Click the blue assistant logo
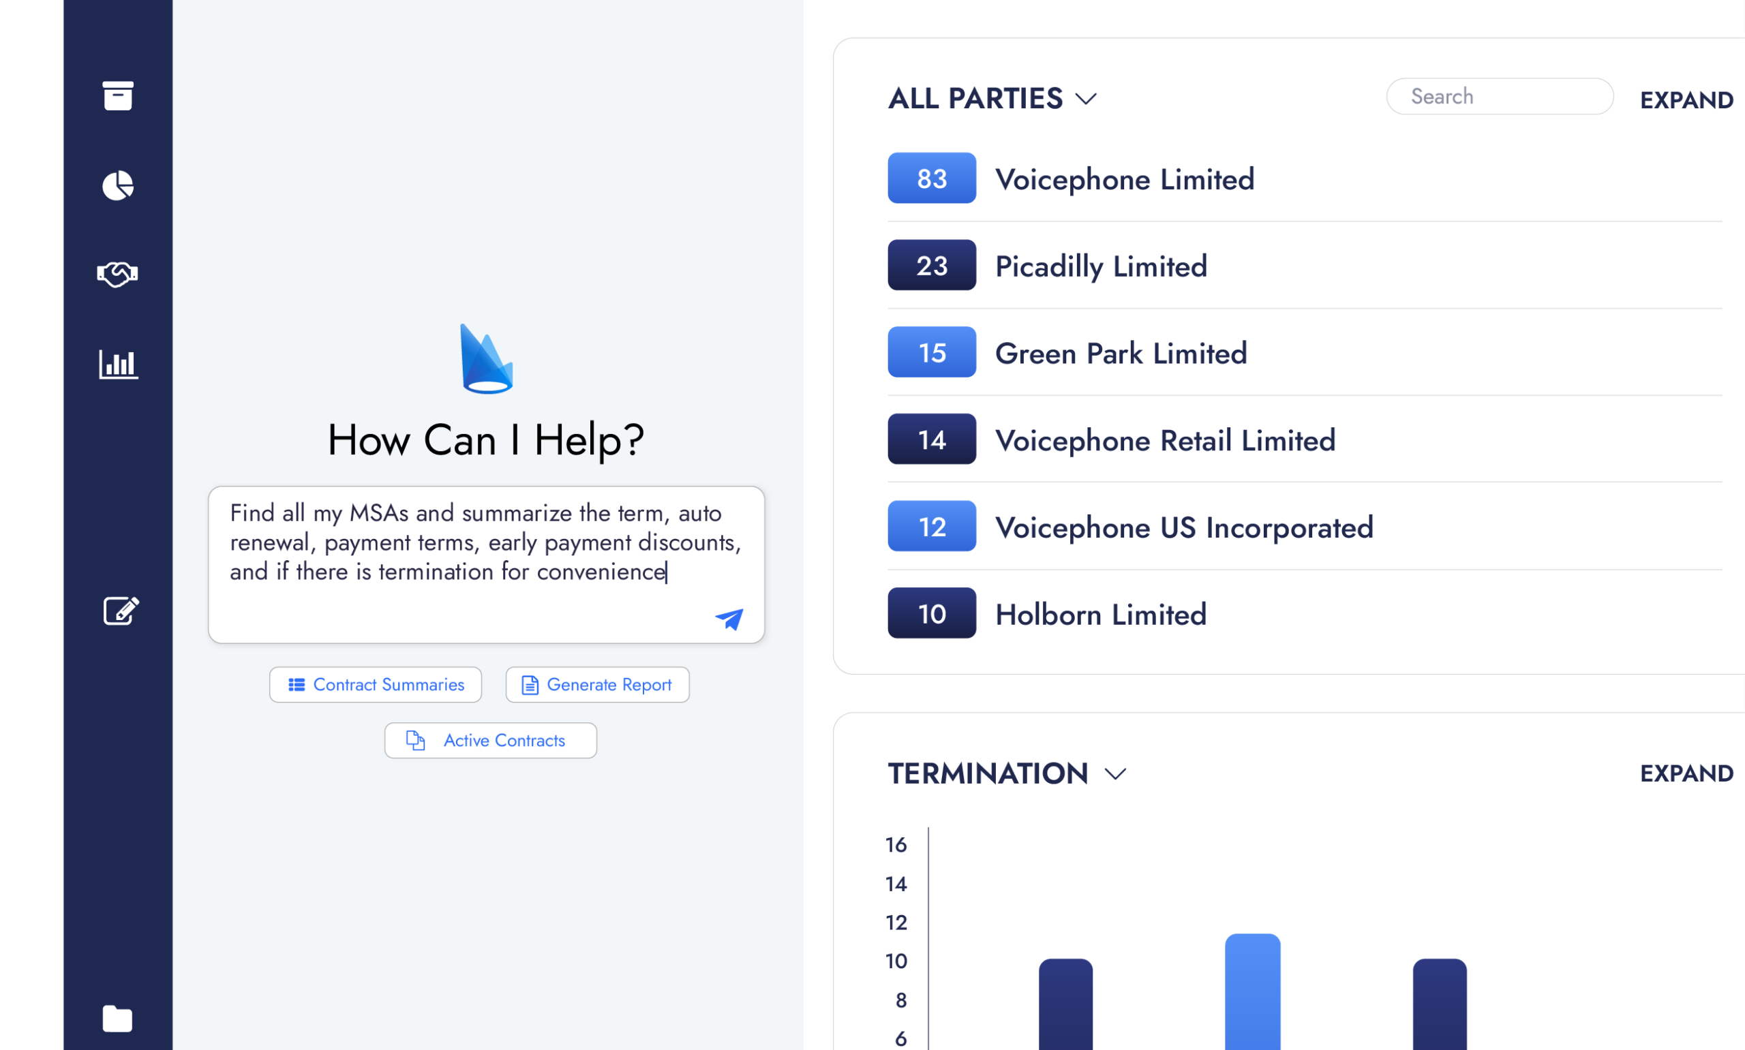Viewport: 1745px width, 1050px height. (x=486, y=358)
